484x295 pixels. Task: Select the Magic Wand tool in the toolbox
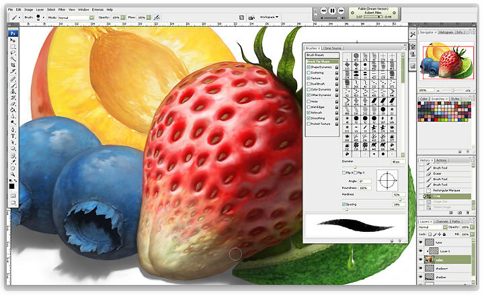coord(13,58)
